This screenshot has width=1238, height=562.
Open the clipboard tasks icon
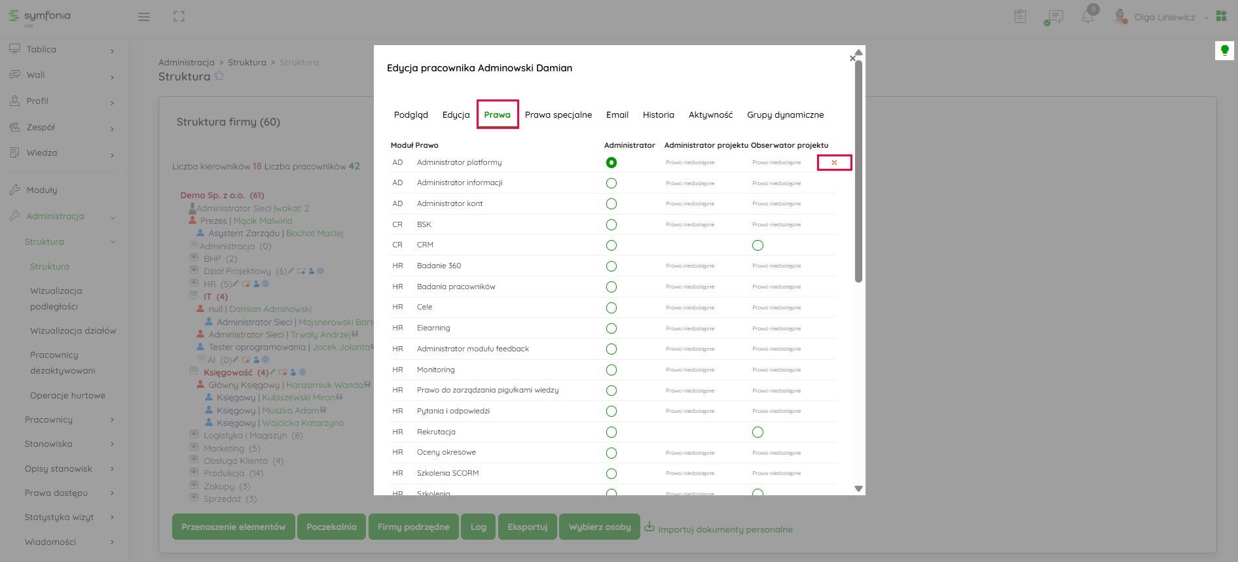pos(1020,17)
